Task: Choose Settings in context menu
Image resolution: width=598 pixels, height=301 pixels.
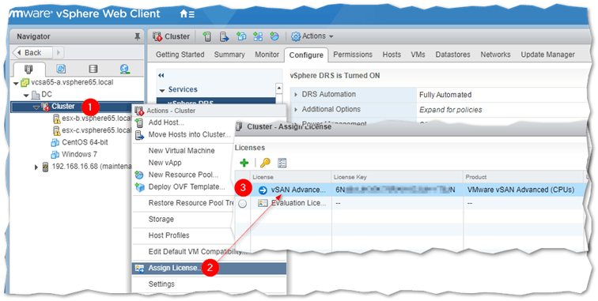Action: [161, 284]
